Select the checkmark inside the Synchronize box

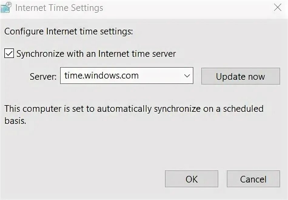[9, 54]
